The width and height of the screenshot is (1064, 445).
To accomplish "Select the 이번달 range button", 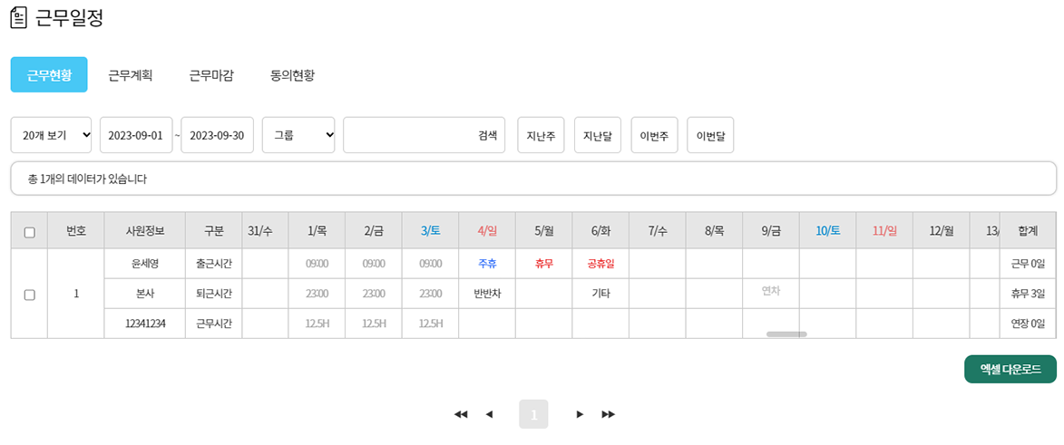I will (710, 135).
